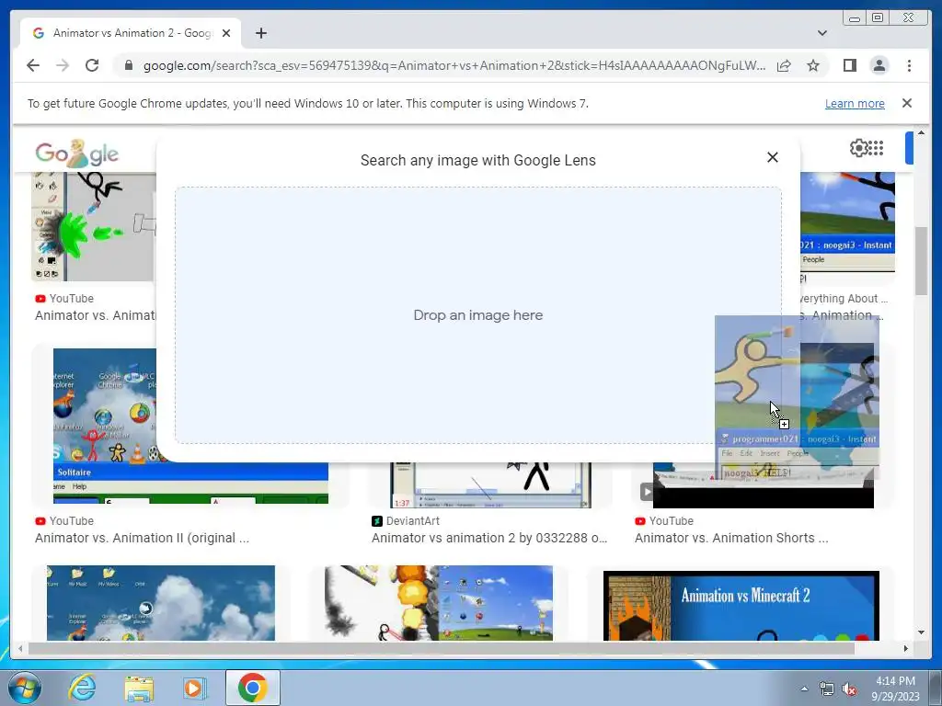Open a new tab
The image size is (942, 706).
coord(260,33)
